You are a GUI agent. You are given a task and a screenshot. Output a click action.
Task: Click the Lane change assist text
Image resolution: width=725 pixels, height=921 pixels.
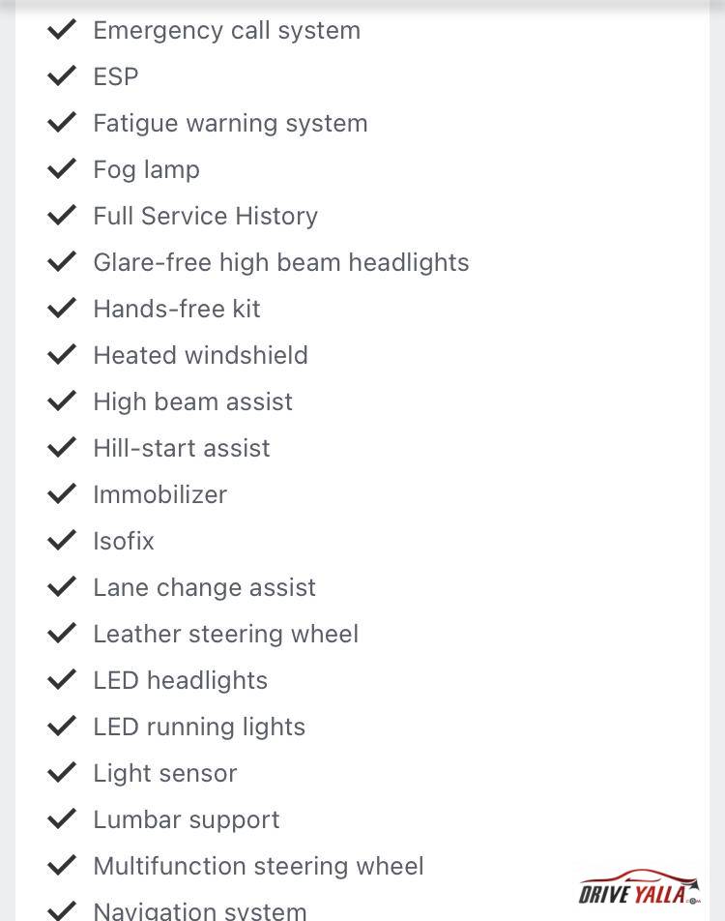pos(204,588)
